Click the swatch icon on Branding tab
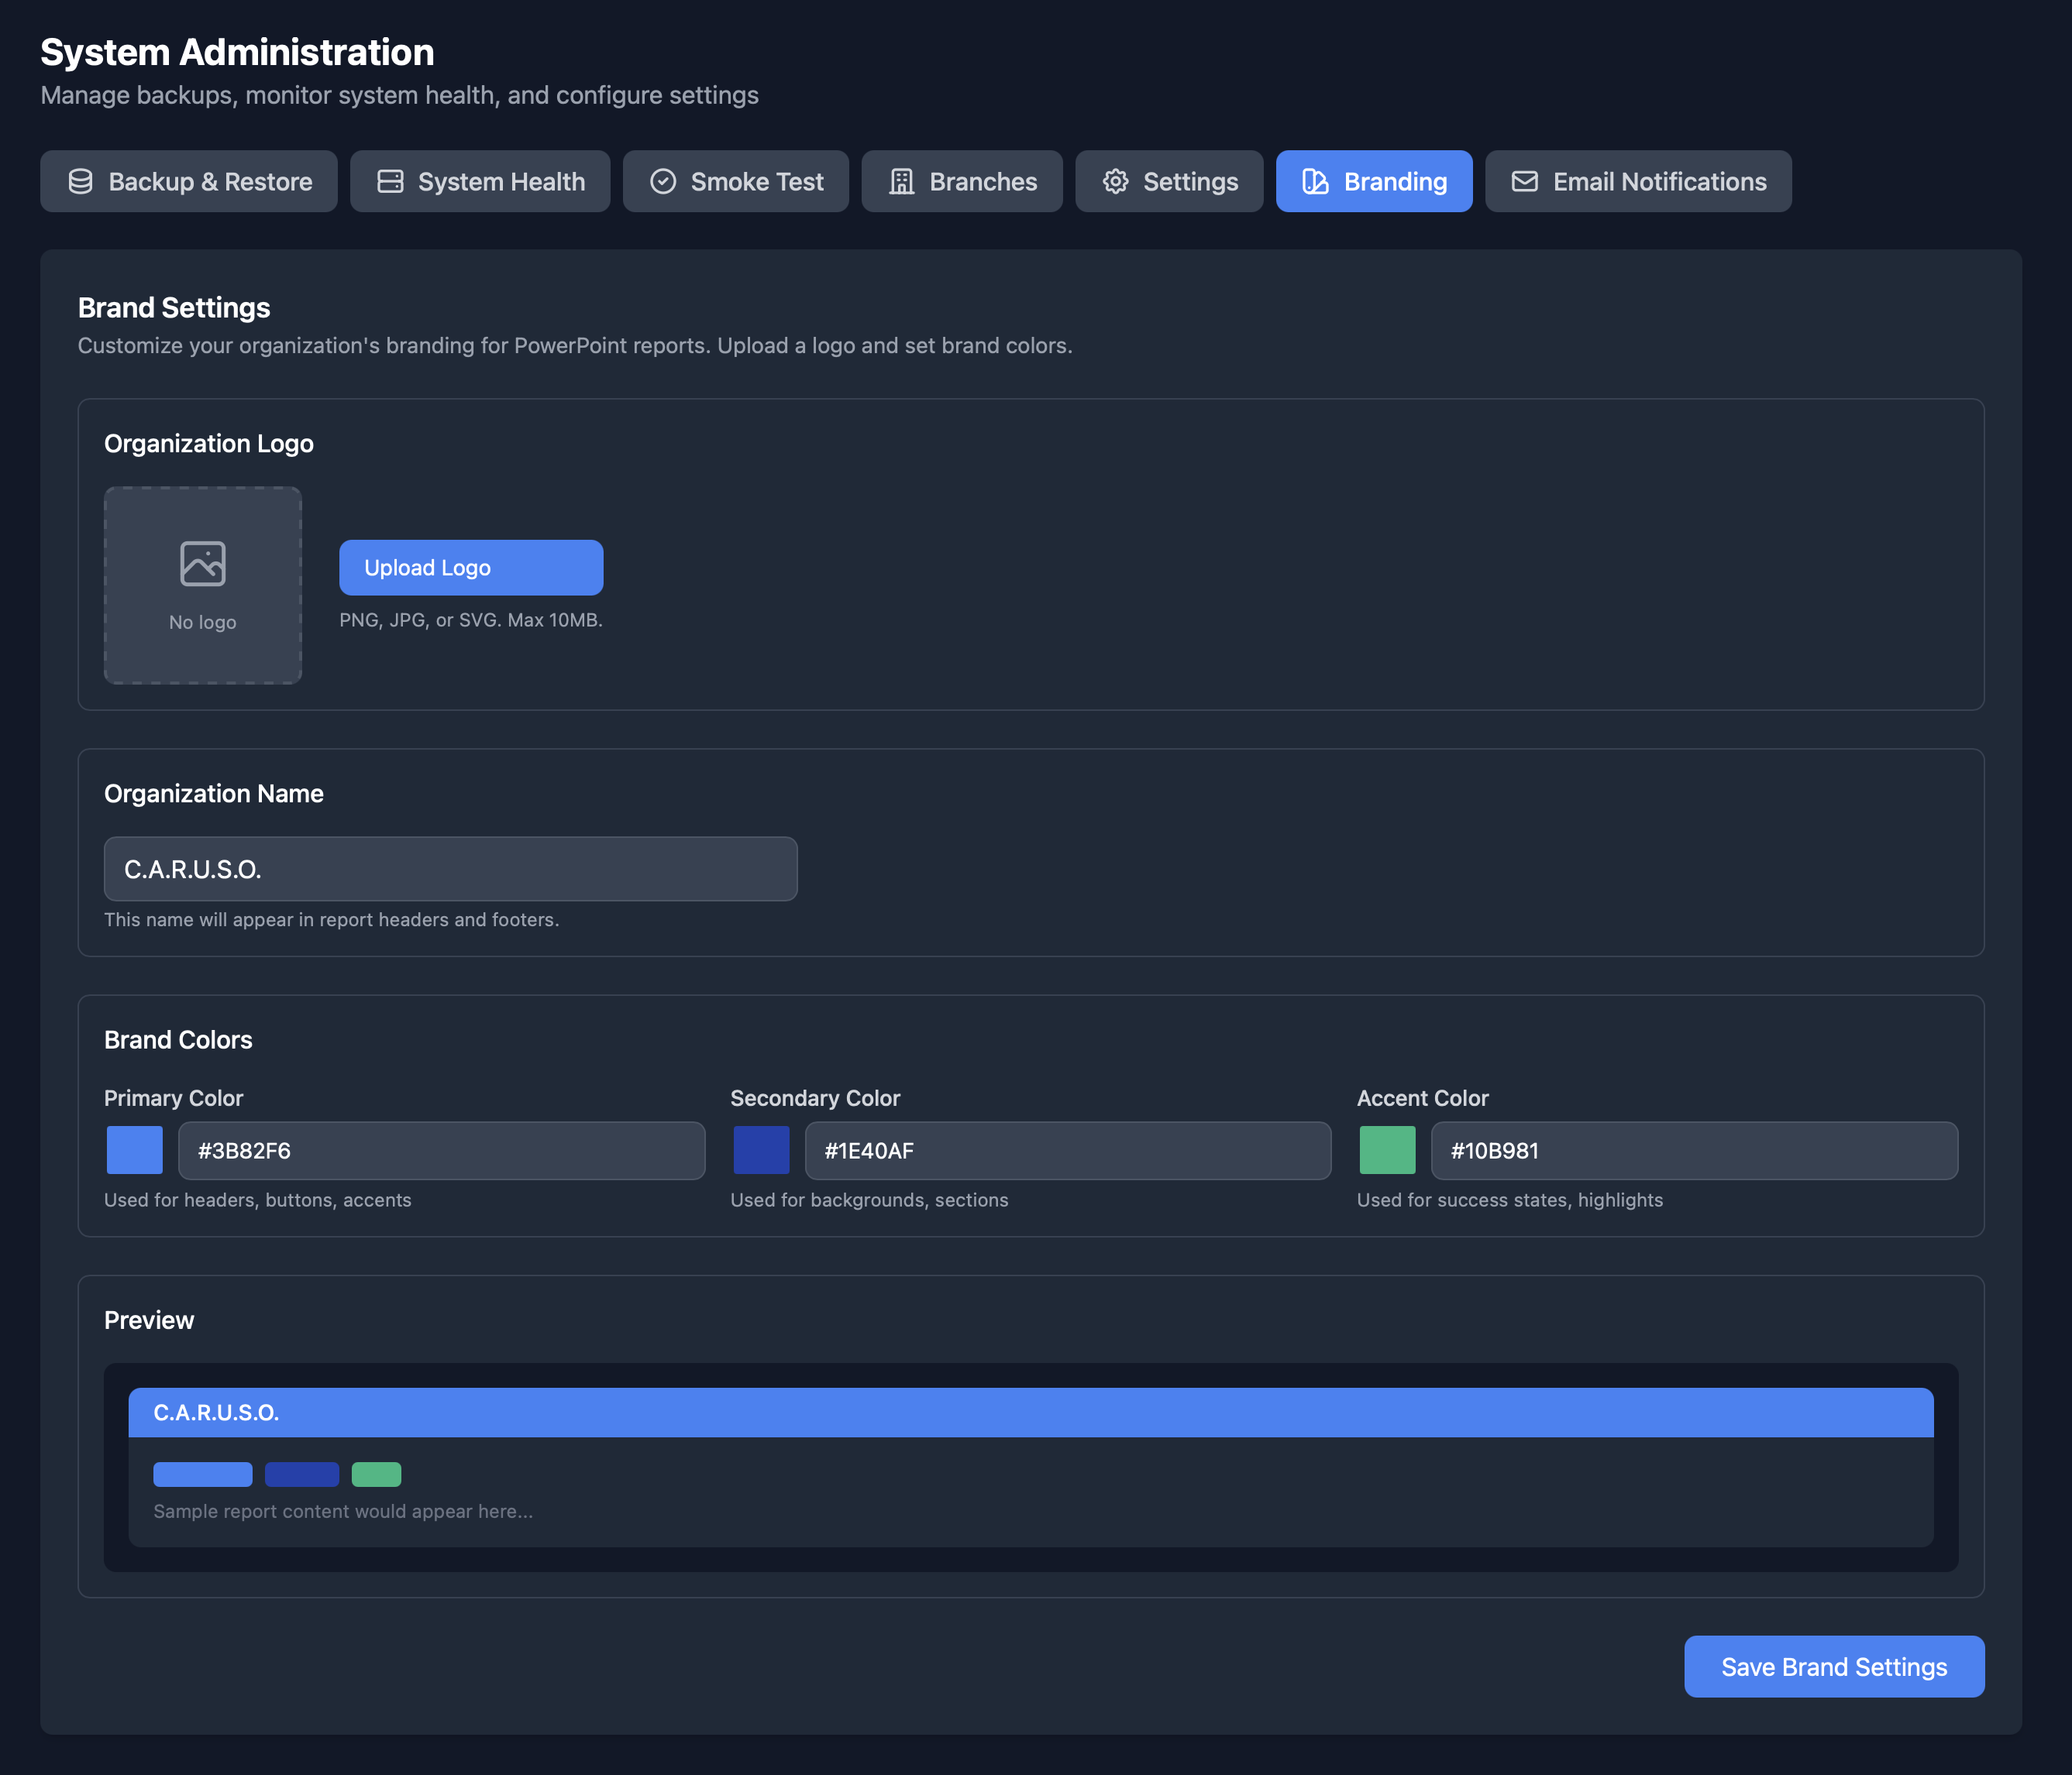Image resolution: width=2072 pixels, height=1775 pixels. [x=1315, y=182]
